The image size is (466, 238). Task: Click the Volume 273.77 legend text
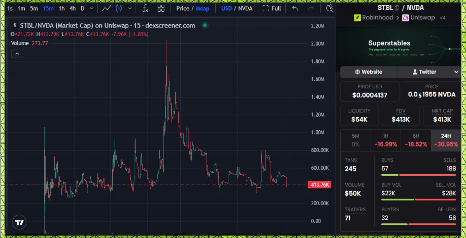tap(30, 43)
